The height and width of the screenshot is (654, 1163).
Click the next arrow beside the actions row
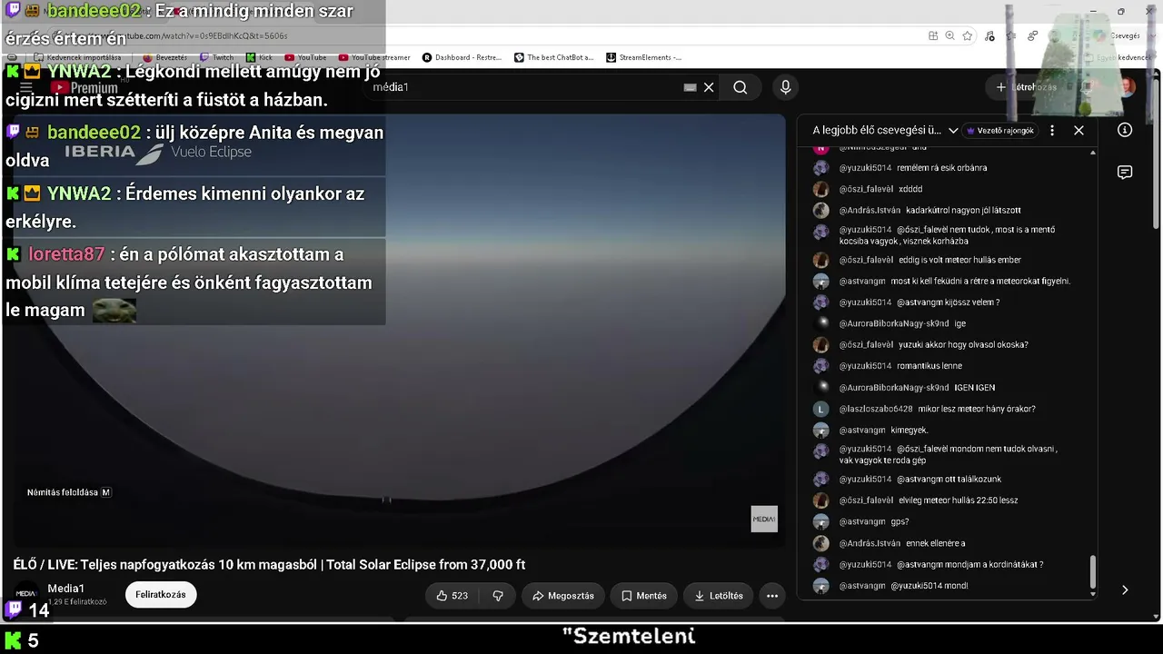[x=1125, y=590]
